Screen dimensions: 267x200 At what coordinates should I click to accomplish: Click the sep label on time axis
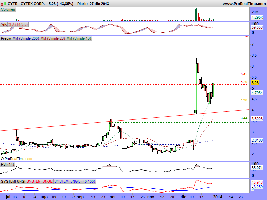pyautogui.click(x=80, y=197)
